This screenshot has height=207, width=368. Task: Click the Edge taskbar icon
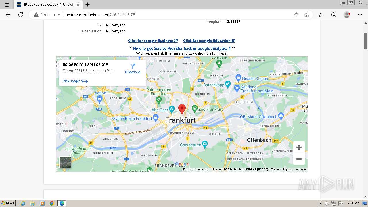(62, 203)
